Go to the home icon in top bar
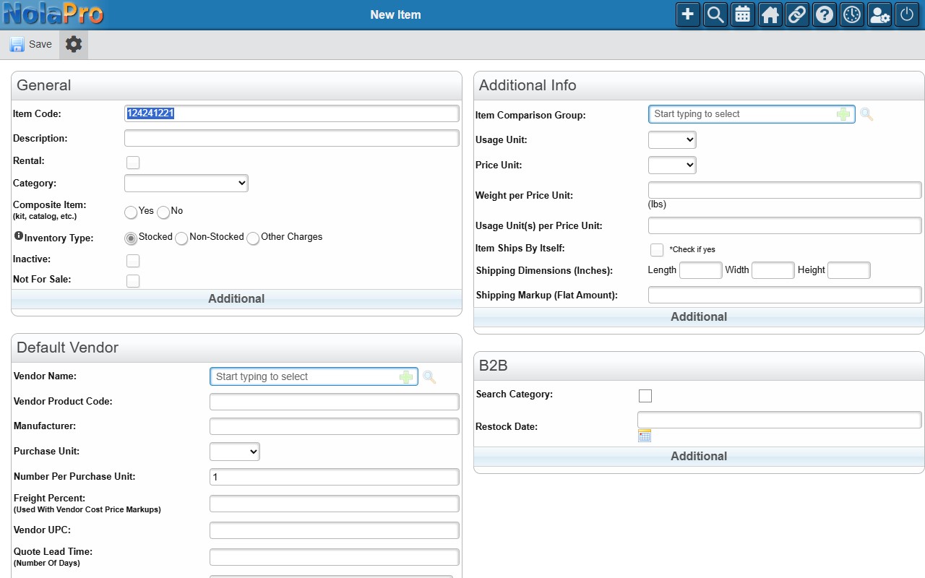 pos(770,14)
